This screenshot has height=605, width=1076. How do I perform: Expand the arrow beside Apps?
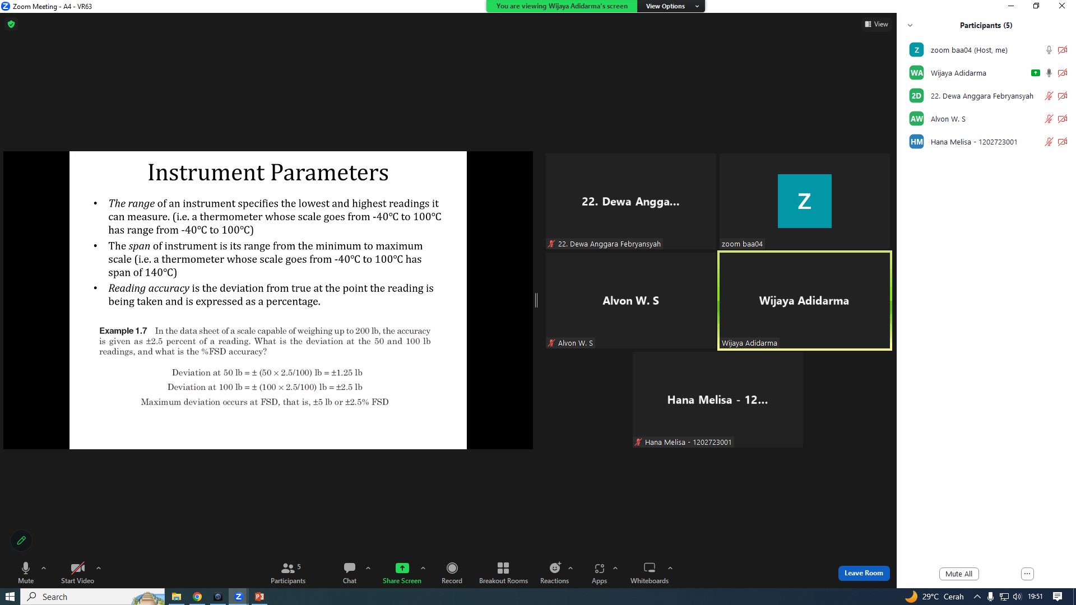coord(615,568)
